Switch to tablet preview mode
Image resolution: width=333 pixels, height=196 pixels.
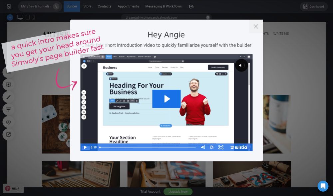28,17
